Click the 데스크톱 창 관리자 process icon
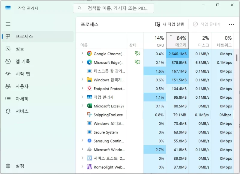This screenshot has height=174, width=240. point(89,71)
